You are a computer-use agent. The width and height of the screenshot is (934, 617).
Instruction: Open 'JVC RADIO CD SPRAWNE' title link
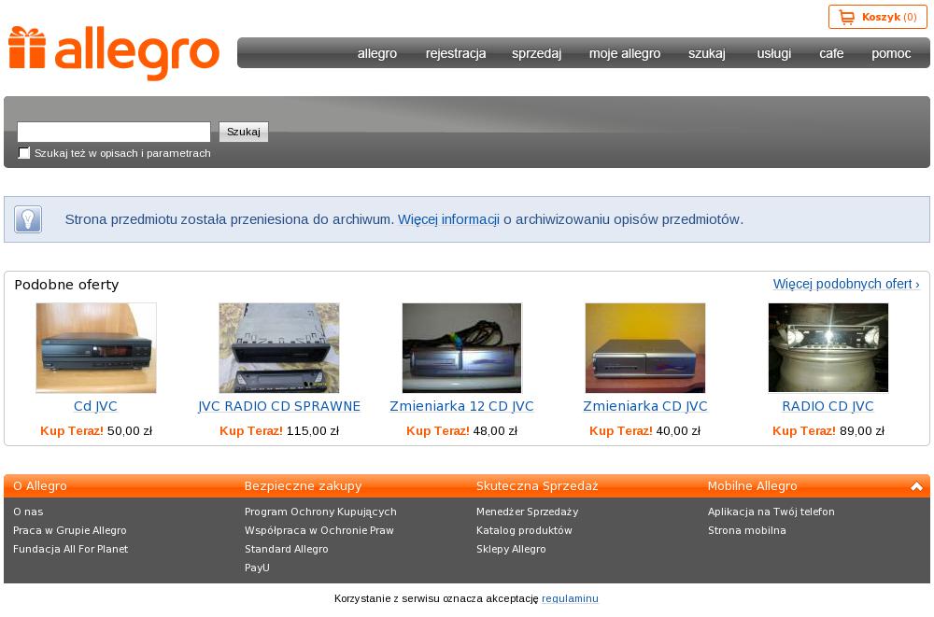(x=278, y=406)
